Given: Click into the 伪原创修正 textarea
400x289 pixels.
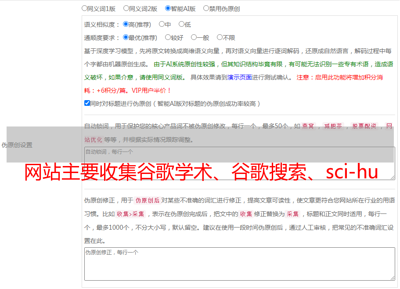Looking at the screenshot, I should 240,264.
